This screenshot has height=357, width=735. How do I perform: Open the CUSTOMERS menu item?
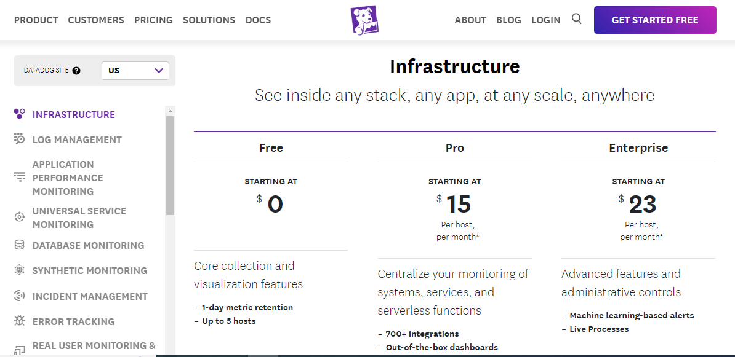click(96, 20)
